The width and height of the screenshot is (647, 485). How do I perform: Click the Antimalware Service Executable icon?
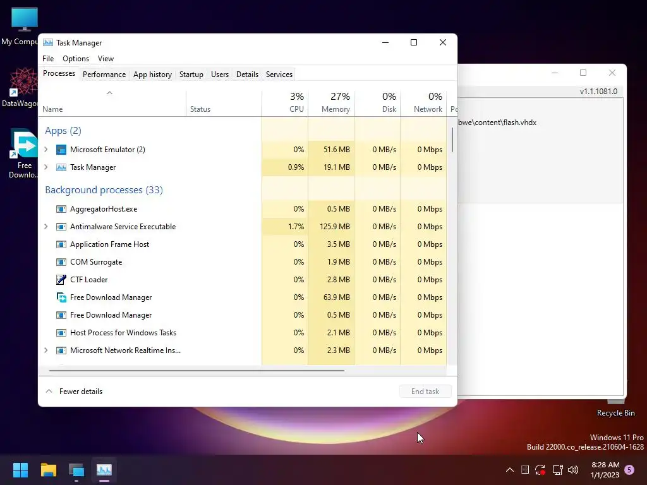pos(61,227)
